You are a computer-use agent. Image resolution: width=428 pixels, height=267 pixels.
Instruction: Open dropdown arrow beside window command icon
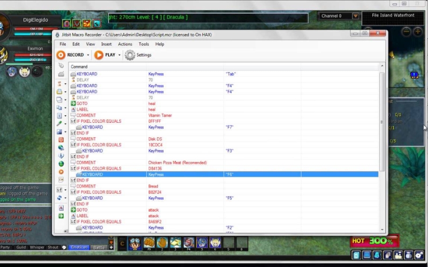65,100
